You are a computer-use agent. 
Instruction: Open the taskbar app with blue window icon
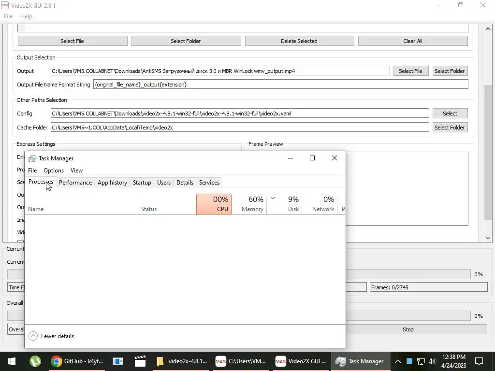(x=118, y=361)
